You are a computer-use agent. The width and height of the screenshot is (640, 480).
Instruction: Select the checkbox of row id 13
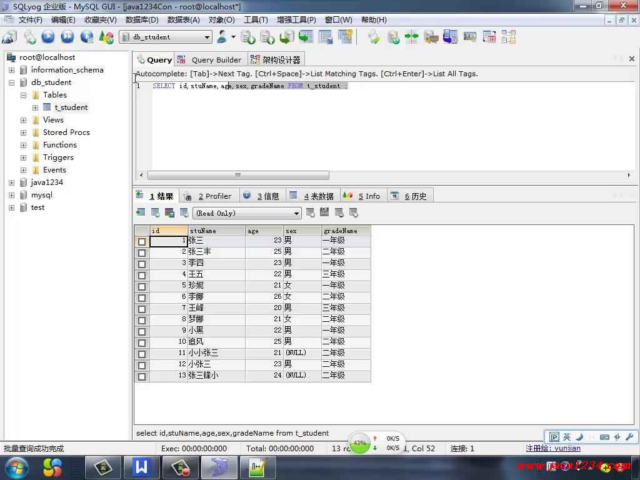point(142,376)
